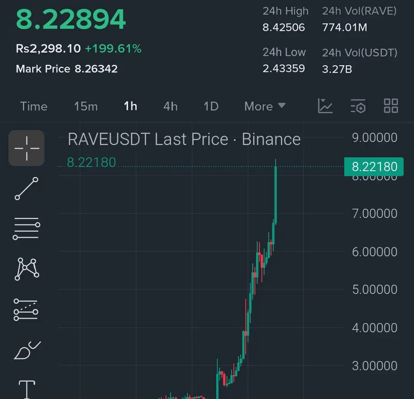Select the horizontal lines drawing tool
This screenshot has height=399, width=414.
(26, 228)
